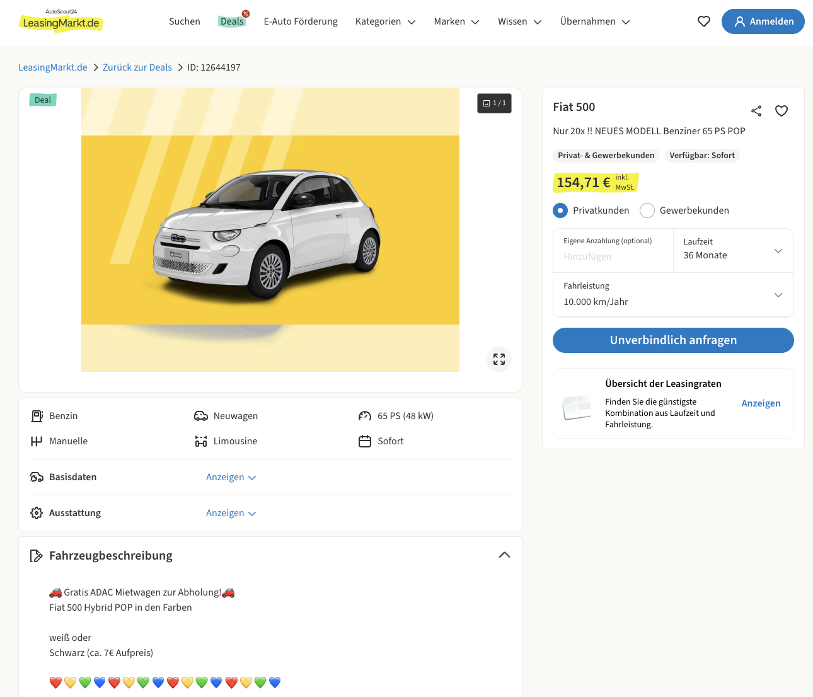
Task: Click the Ausstattung gear icon
Action: pos(37,513)
